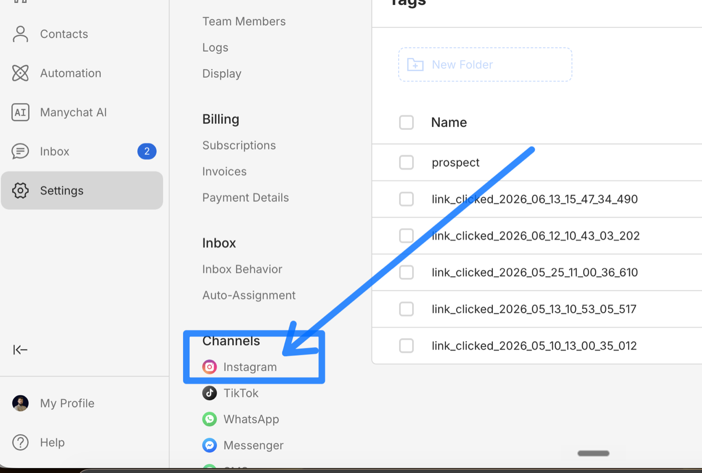Check the link_clicked_2026_05_10_13_00_35_012 checkbox
702x473 pixels.
[x=406, y=346]
